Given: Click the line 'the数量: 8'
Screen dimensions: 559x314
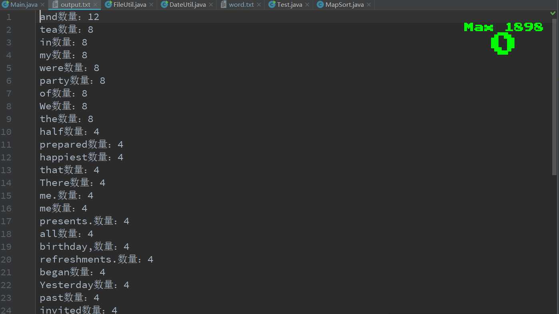Looking at the screenshot, I should pyautogui.click(x=66, y=119).
